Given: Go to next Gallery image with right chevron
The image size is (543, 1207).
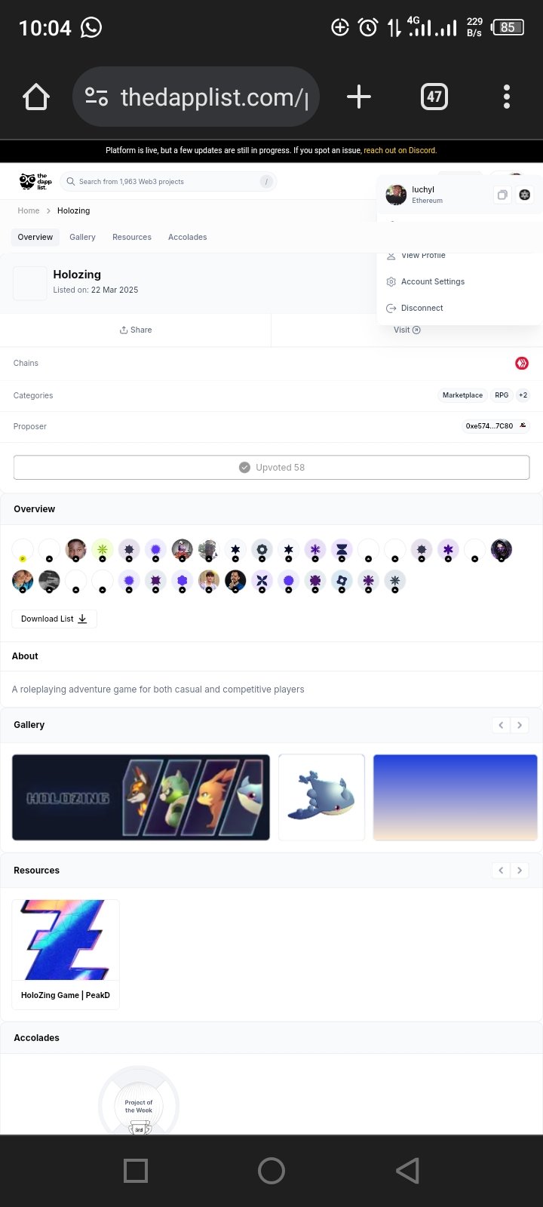Looking at the screenshot, I should (x=519, y=725).
